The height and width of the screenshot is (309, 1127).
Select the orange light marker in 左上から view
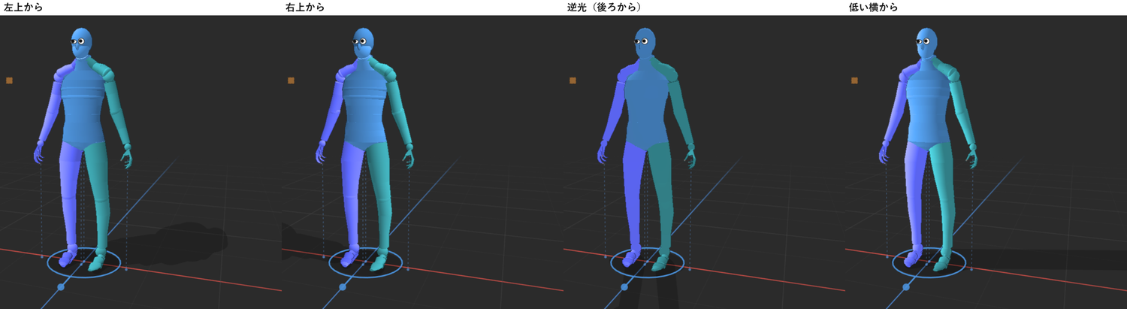coord(9,80)
